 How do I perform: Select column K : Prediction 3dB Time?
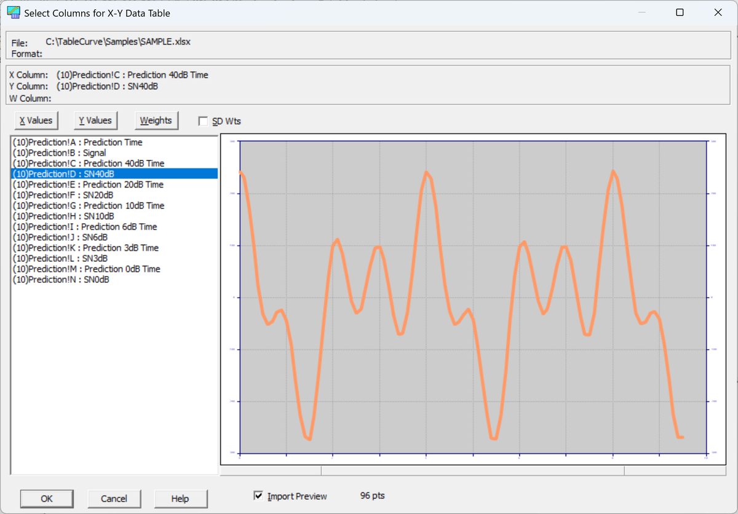[114, 248]
